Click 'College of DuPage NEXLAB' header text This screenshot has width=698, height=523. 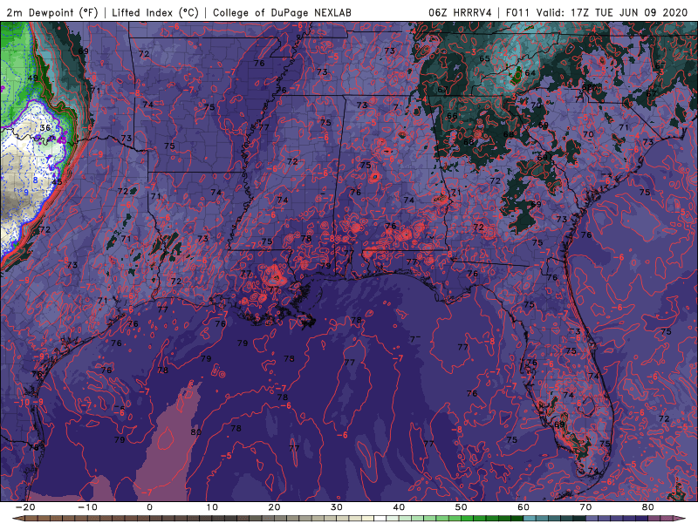(x=282, y=13)
